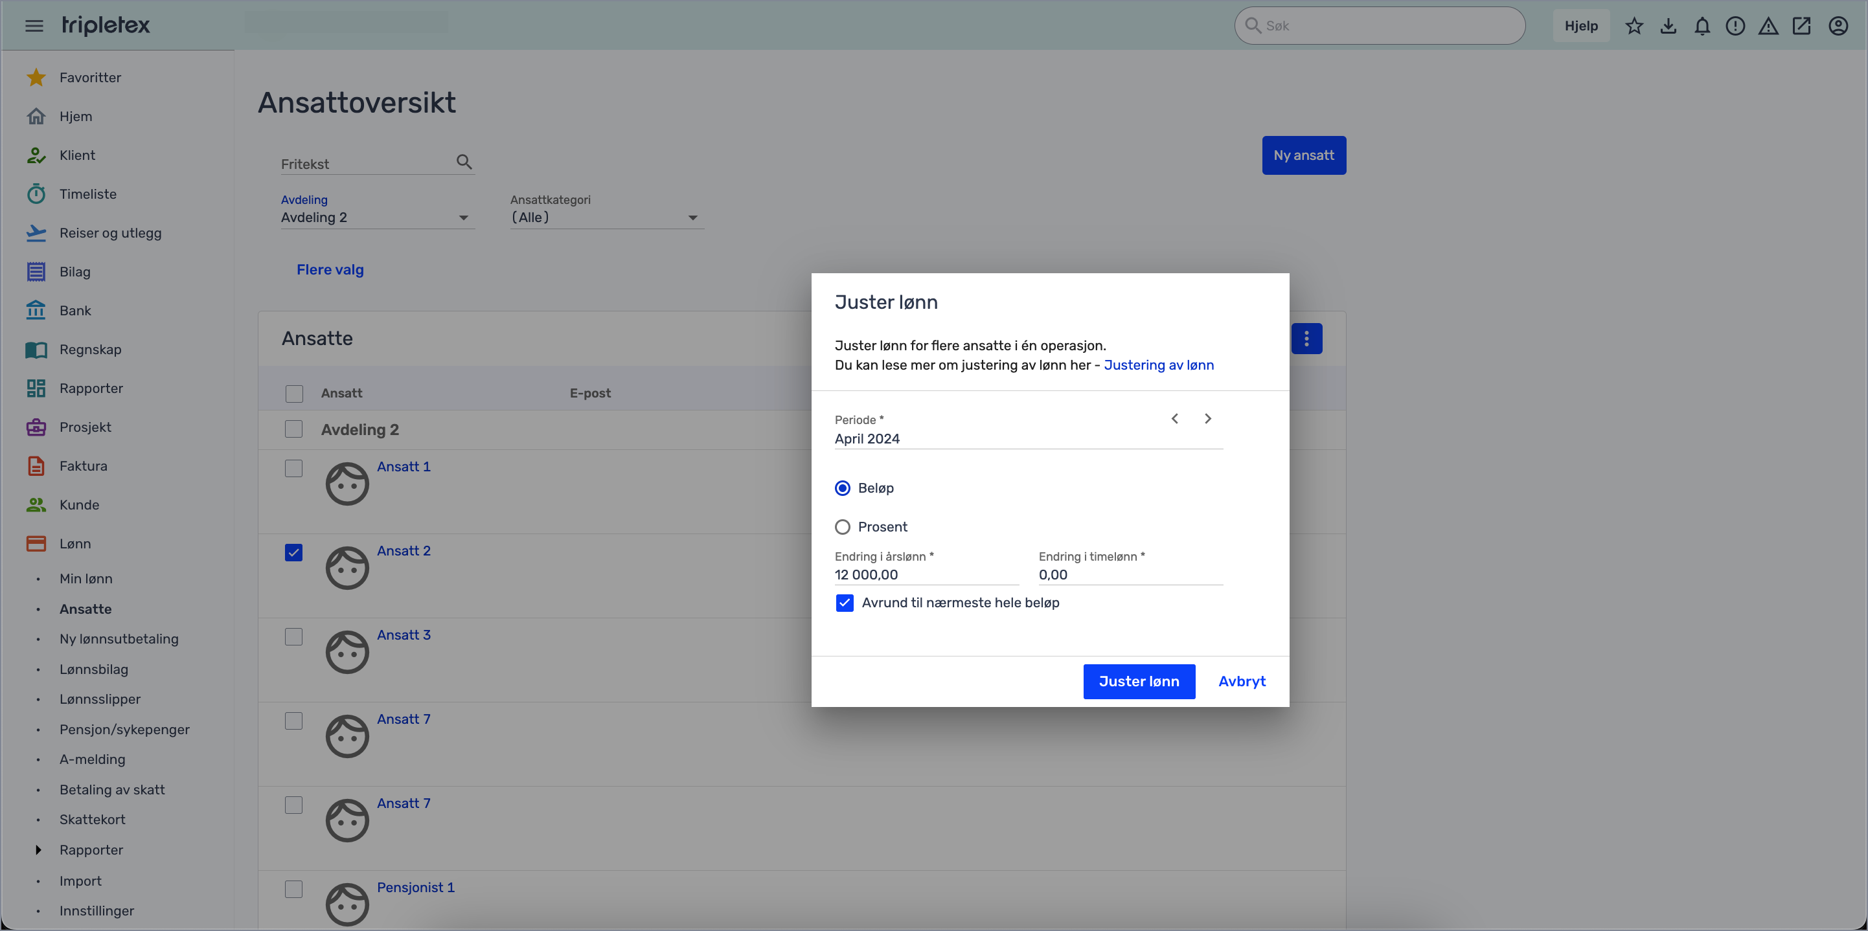Open Lønnsslipper in sidebar

click(100, 699)
